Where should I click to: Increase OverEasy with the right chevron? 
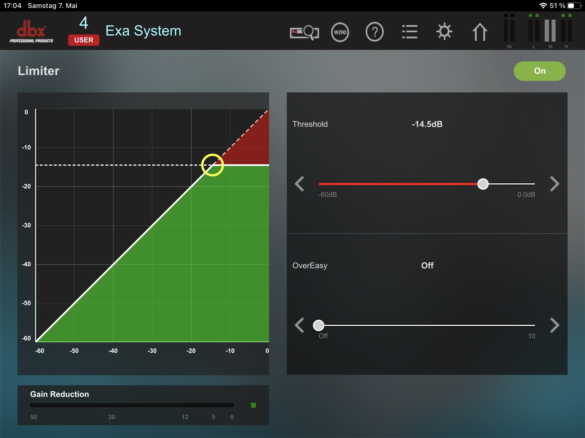point(554,325)
